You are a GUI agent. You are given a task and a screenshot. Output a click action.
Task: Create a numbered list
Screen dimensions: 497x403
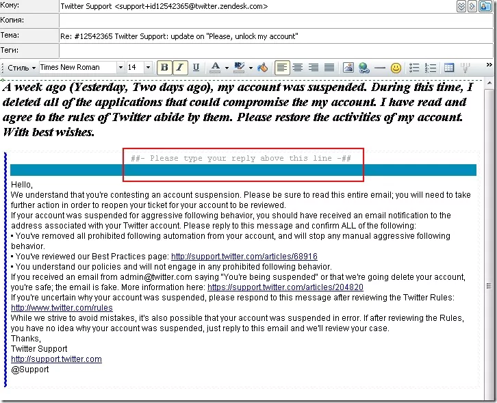pos(430,68)
